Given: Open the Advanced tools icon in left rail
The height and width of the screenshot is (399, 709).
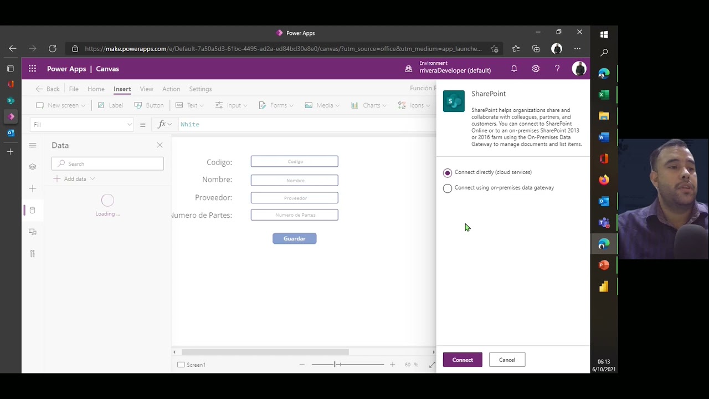Looking at the screenshot, I should 33,253.
